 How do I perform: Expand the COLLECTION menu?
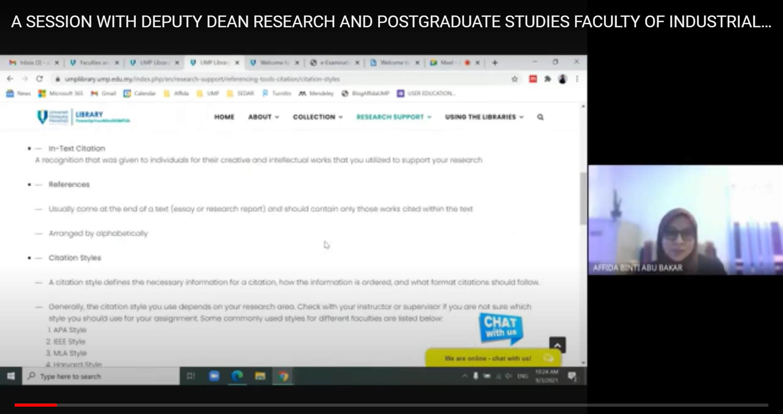click(x=318, y=117)
